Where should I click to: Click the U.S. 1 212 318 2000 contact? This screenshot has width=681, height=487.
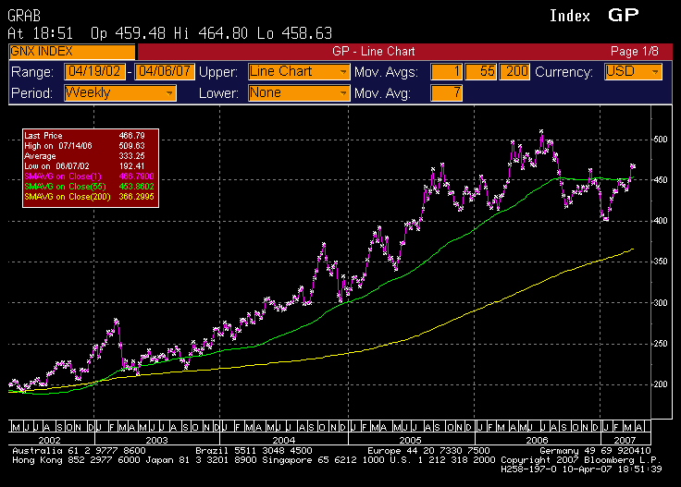tap(442, 459)
